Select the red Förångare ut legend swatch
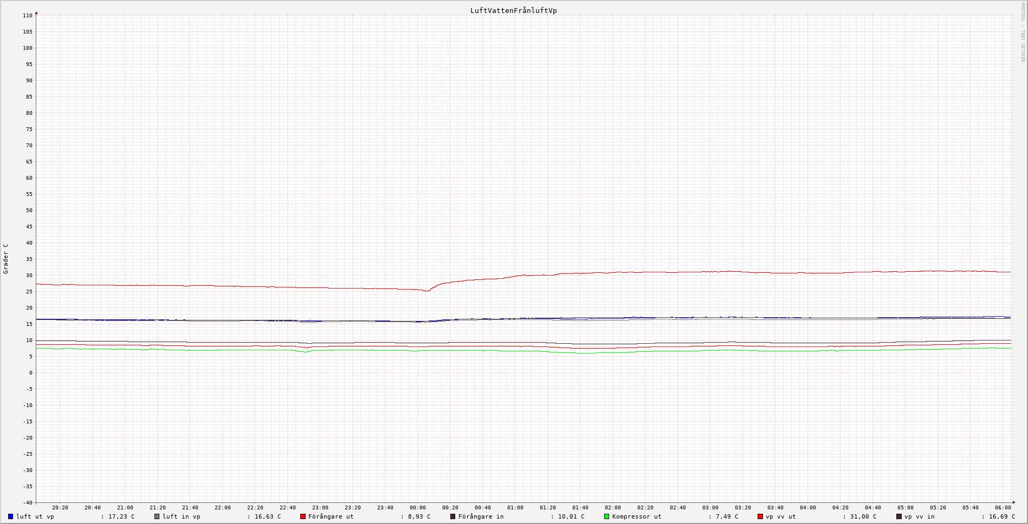This screenshot has height=524, width=1028. tap(303, 516)
